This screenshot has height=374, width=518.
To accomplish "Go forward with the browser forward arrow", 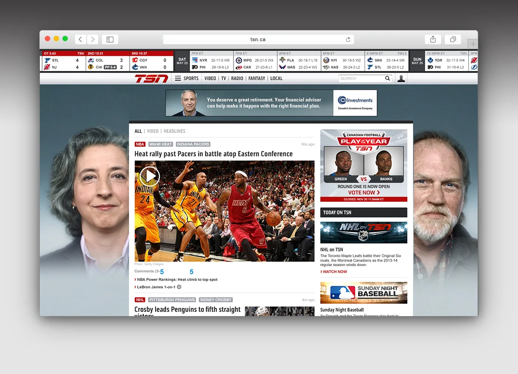I will [93, 40].
